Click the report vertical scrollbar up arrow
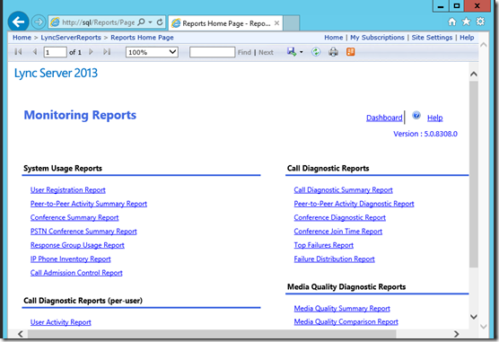 point(474,74)
